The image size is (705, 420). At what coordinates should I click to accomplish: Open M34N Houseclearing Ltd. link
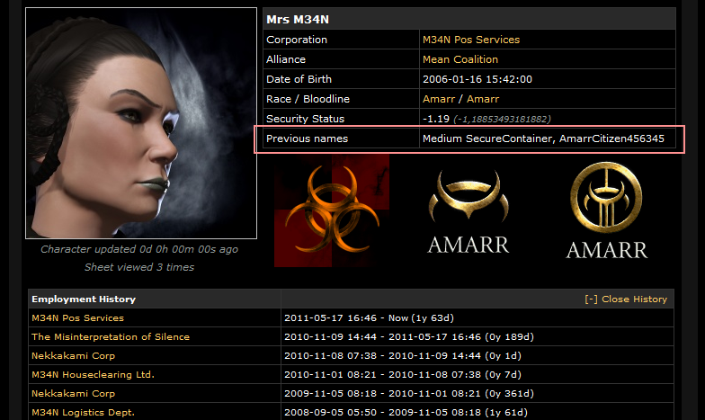(x=93, y=374)
